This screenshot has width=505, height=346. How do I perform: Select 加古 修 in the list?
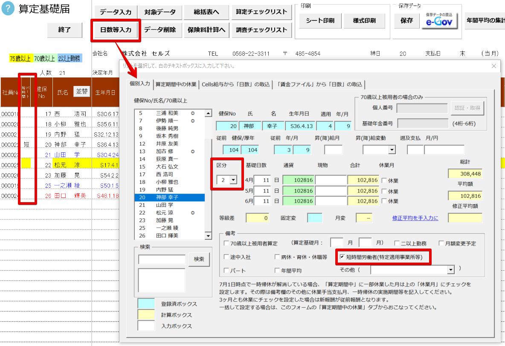(x=169, y=152)
